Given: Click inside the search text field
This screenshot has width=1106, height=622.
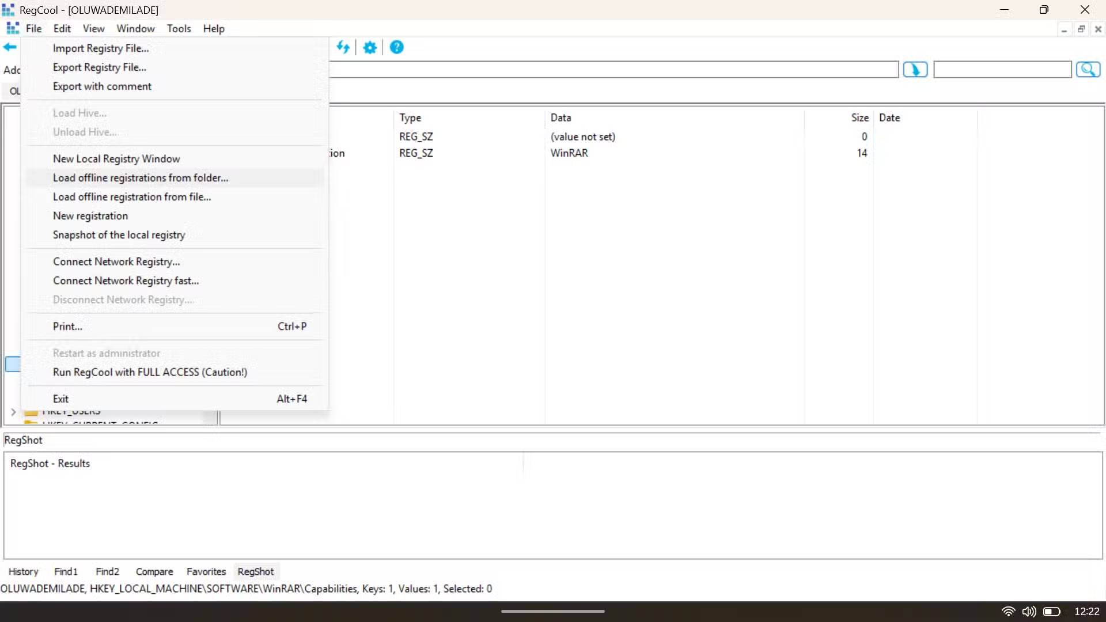Looking at the screenshot, I should (1001, 69).
